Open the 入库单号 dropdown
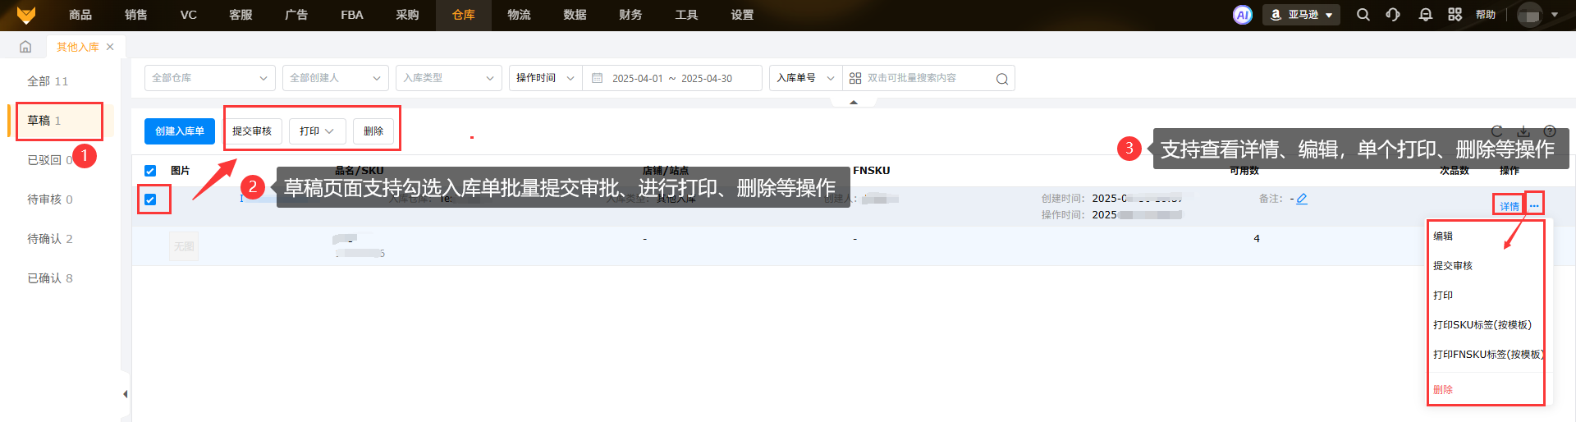Image resolution: width=1576 pixels, height=422 pixels. point(806,78)
